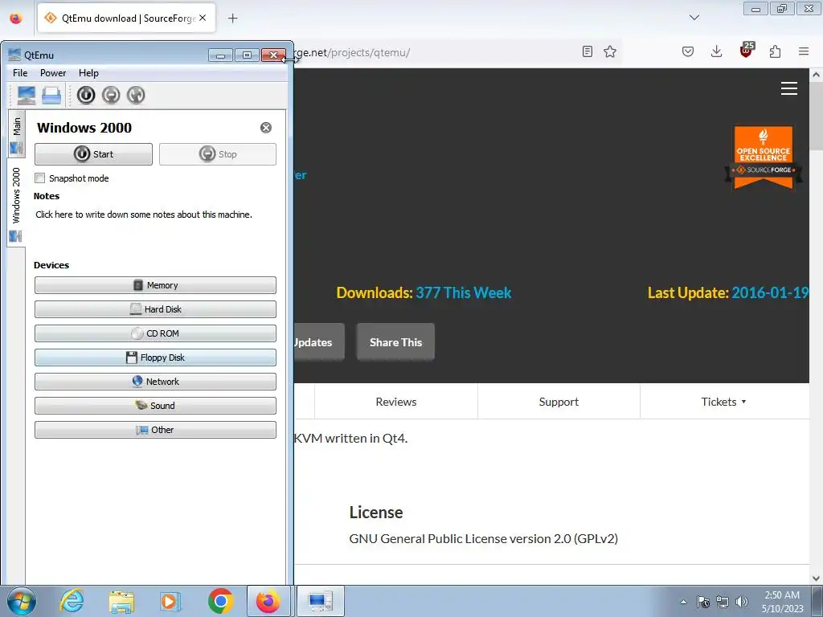This screenshot has width=823, height=617.
Task: Switch to the Main vertical tab
Action: [x=17, y=134]
